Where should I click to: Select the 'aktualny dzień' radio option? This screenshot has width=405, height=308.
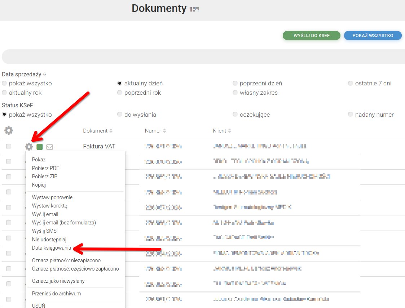point(120,83)
